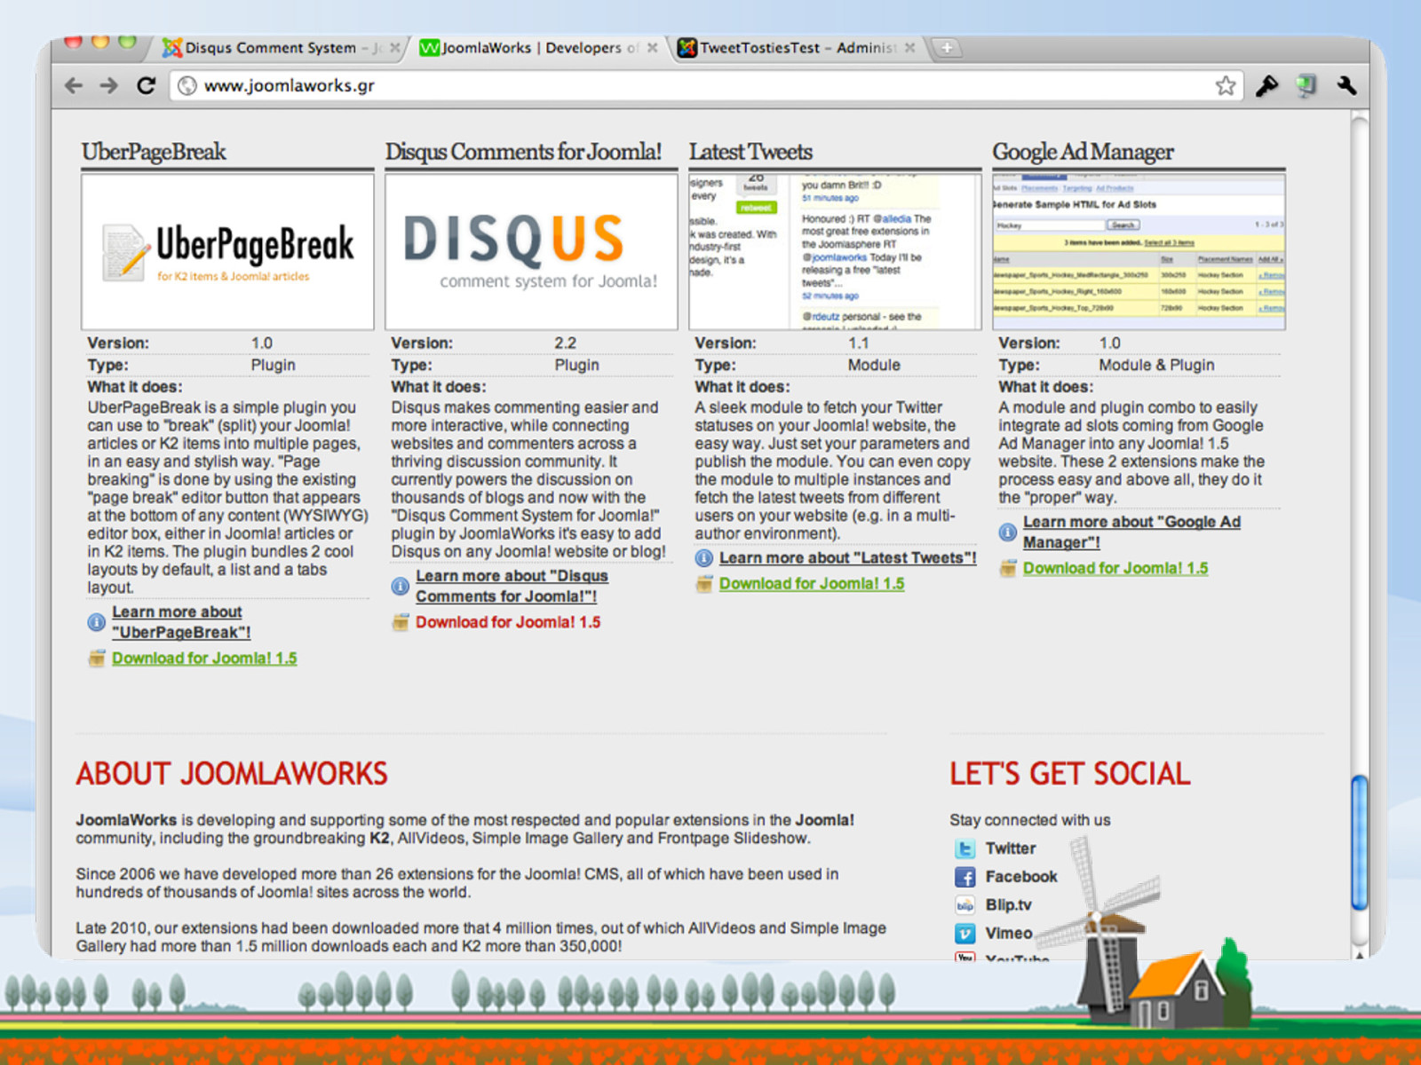Close the Disqus Comment System tab

[394, 48]
